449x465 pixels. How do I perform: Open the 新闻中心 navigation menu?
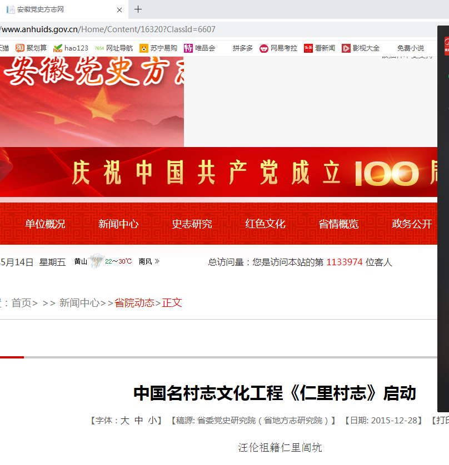pos(118,224)
